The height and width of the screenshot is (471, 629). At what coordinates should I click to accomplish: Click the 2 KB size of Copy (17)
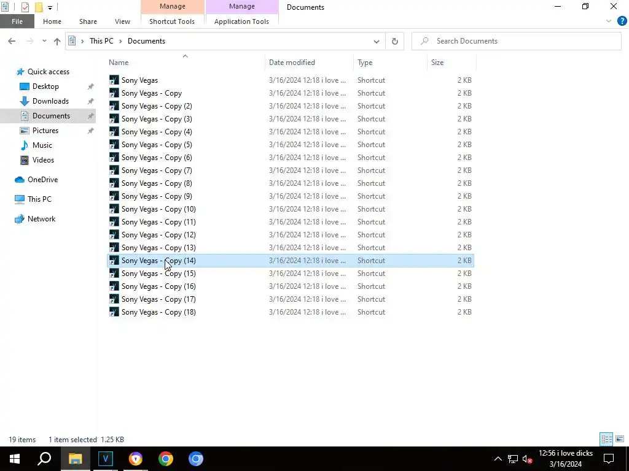click(x=464, y=299)
